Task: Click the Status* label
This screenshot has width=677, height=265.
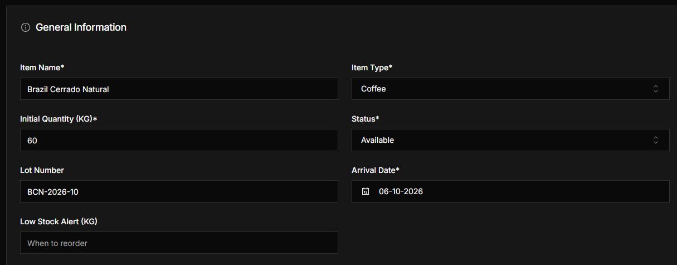Action: [x=366, y=119]
